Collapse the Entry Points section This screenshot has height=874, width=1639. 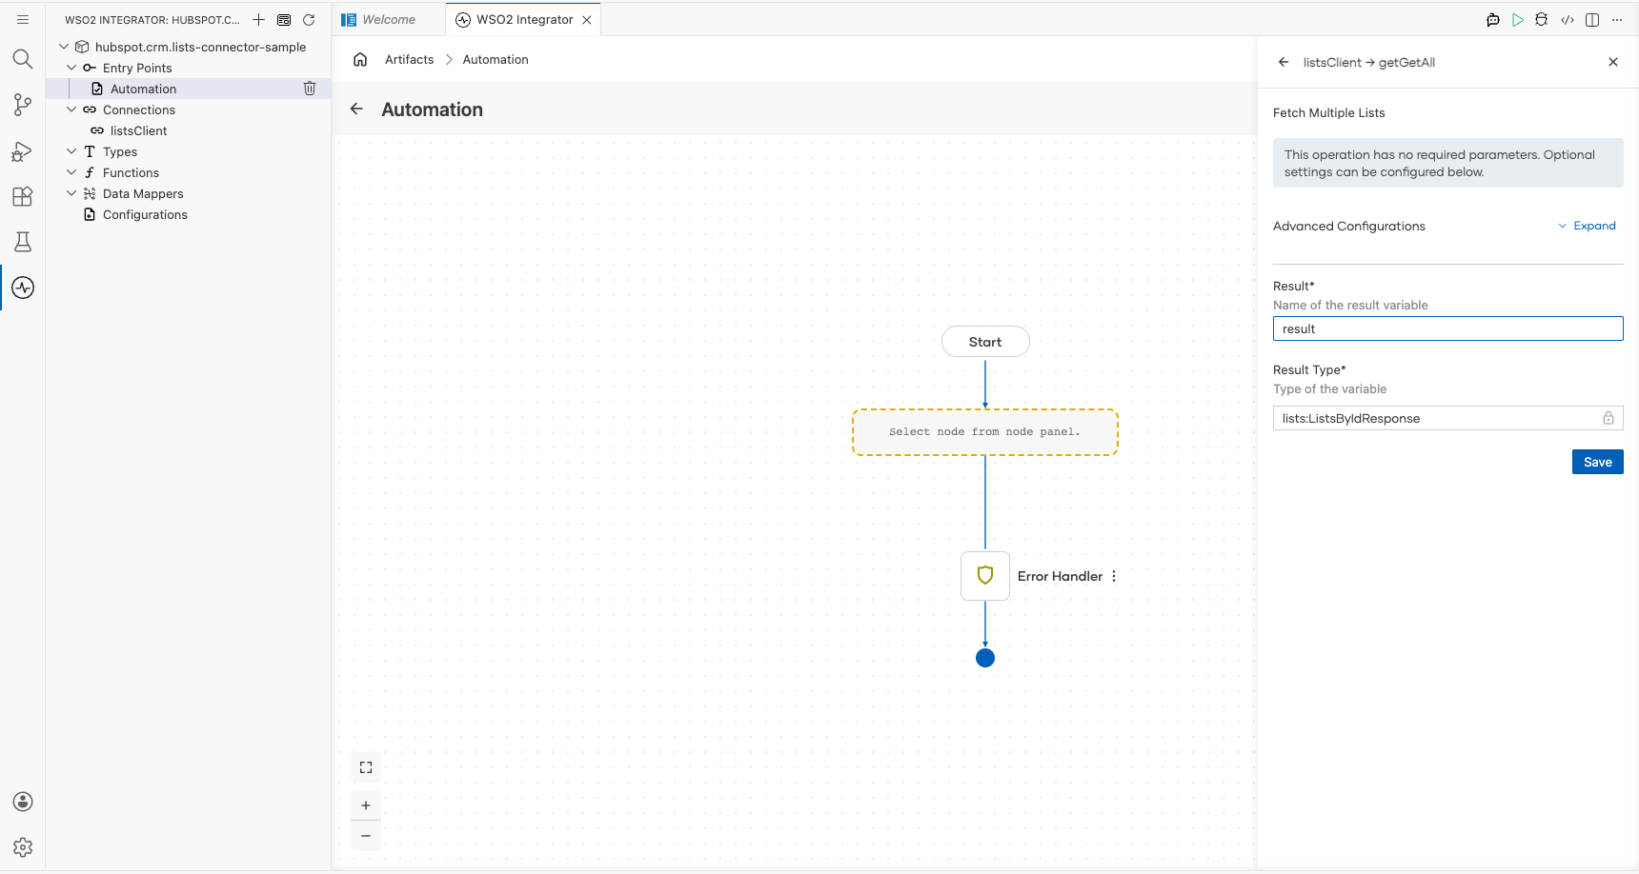coord(71,68)
